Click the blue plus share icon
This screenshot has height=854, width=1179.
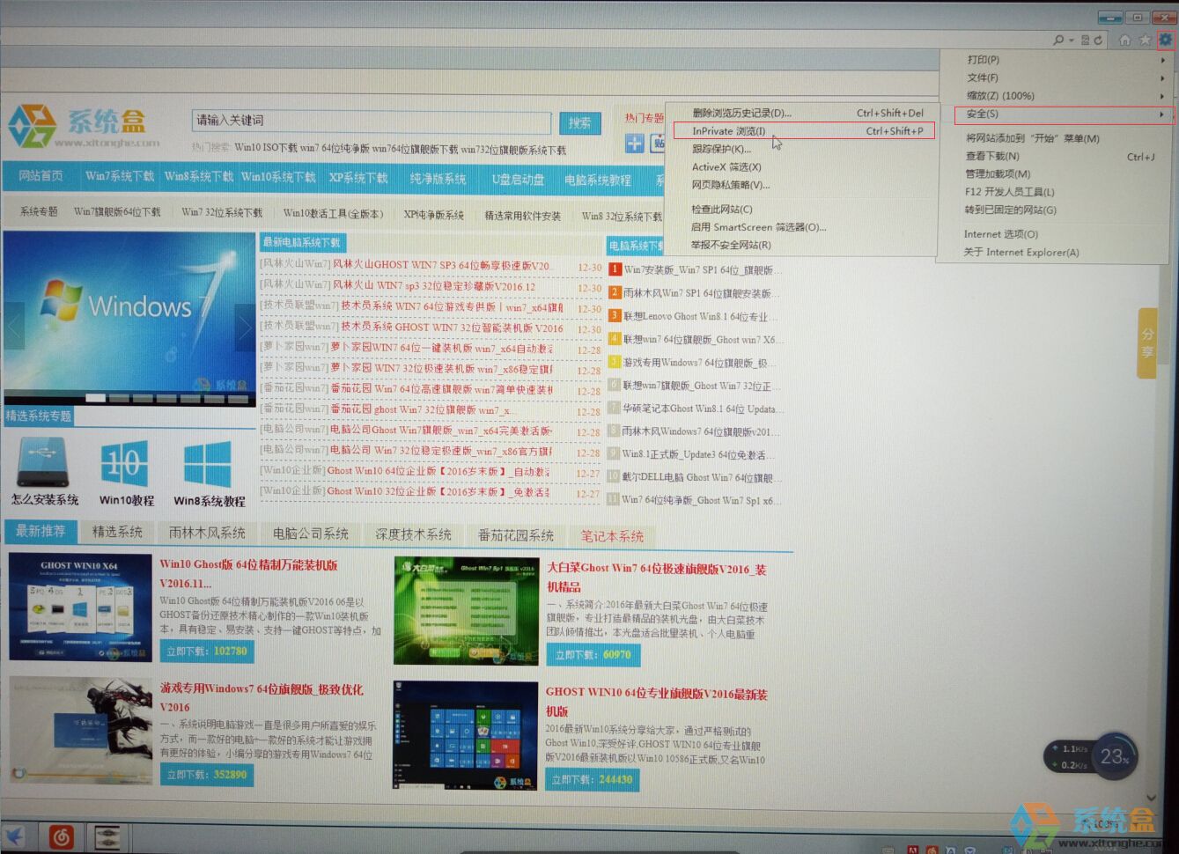(634, 144)
